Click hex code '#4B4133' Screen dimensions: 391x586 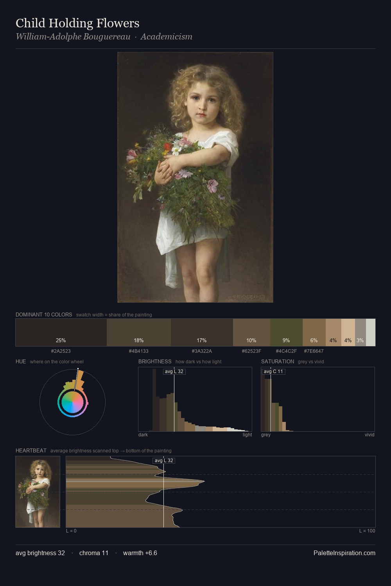139,351
